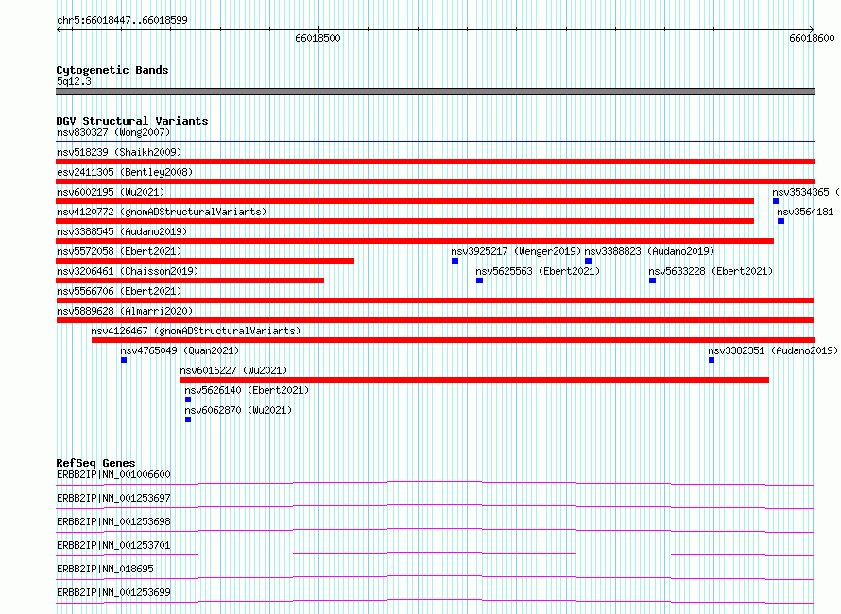Open transcript ERBB2IP|NM_001253701
This screenshot has height=614, width=841.
point(113,545)
